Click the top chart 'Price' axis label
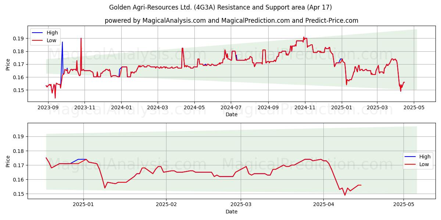The width and height of the screenshot is (441, 220). (x=8, y=64)
